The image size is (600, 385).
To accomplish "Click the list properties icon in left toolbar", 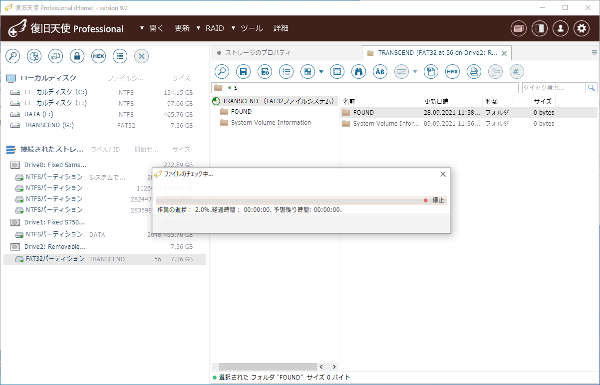I will 120,56.
